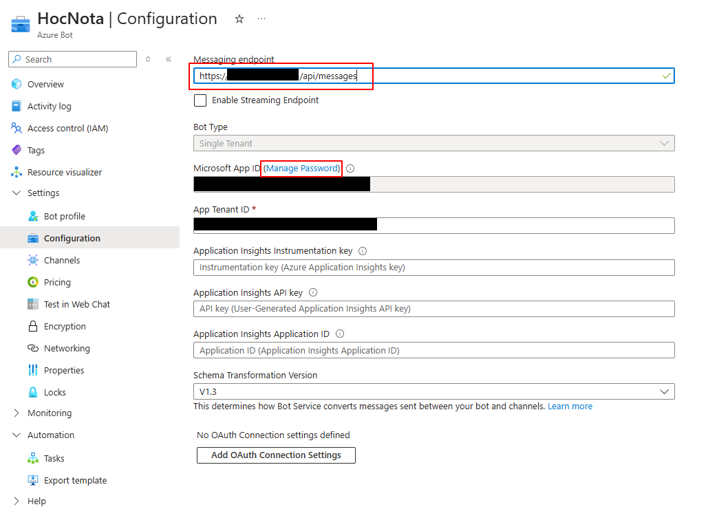
Task: Go to Access control (IAM)
Action: tap(67, 128)
